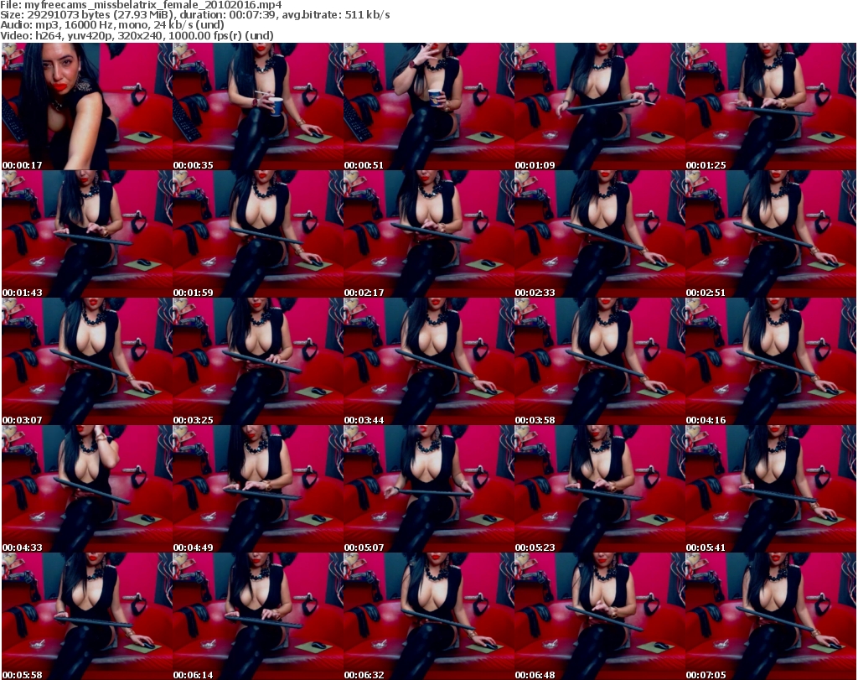Open the frame labeled 00:02:17

tap(428, 234)
